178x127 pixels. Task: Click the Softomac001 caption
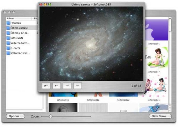154,44
